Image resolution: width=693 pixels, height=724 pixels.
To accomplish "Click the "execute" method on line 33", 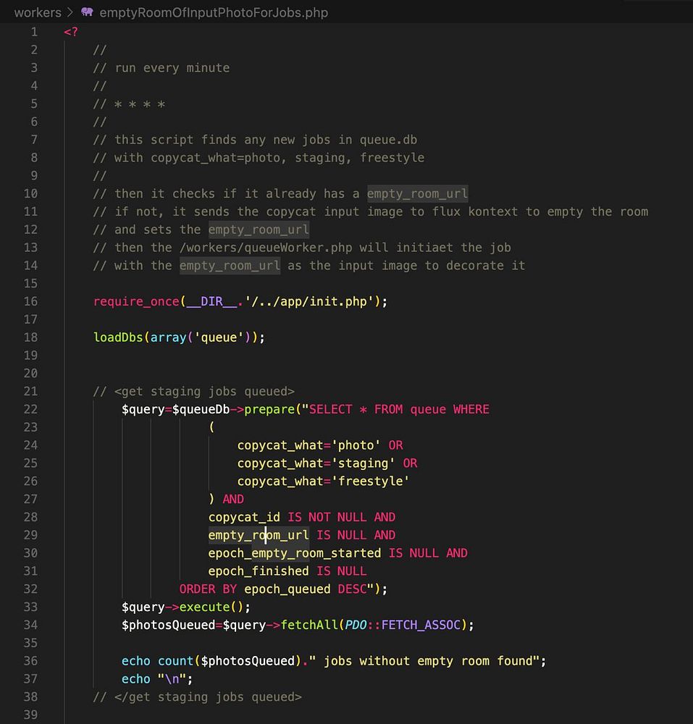I will [x=204, y=607].
